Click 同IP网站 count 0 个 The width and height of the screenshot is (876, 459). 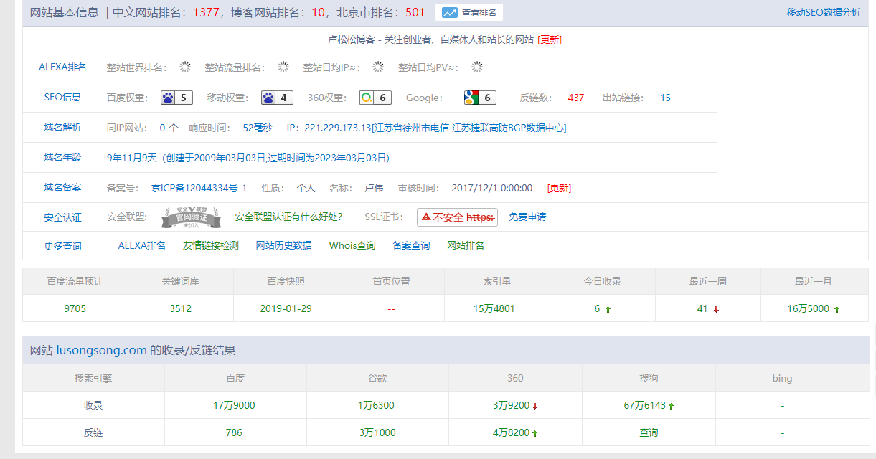pyautogui.click(x=169, y=128)
